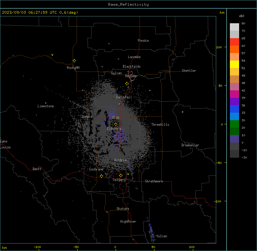Select the magenta band in the dBZ legend
The height and width of the screenshot is (251, 257).
click(x=234, y=94)
